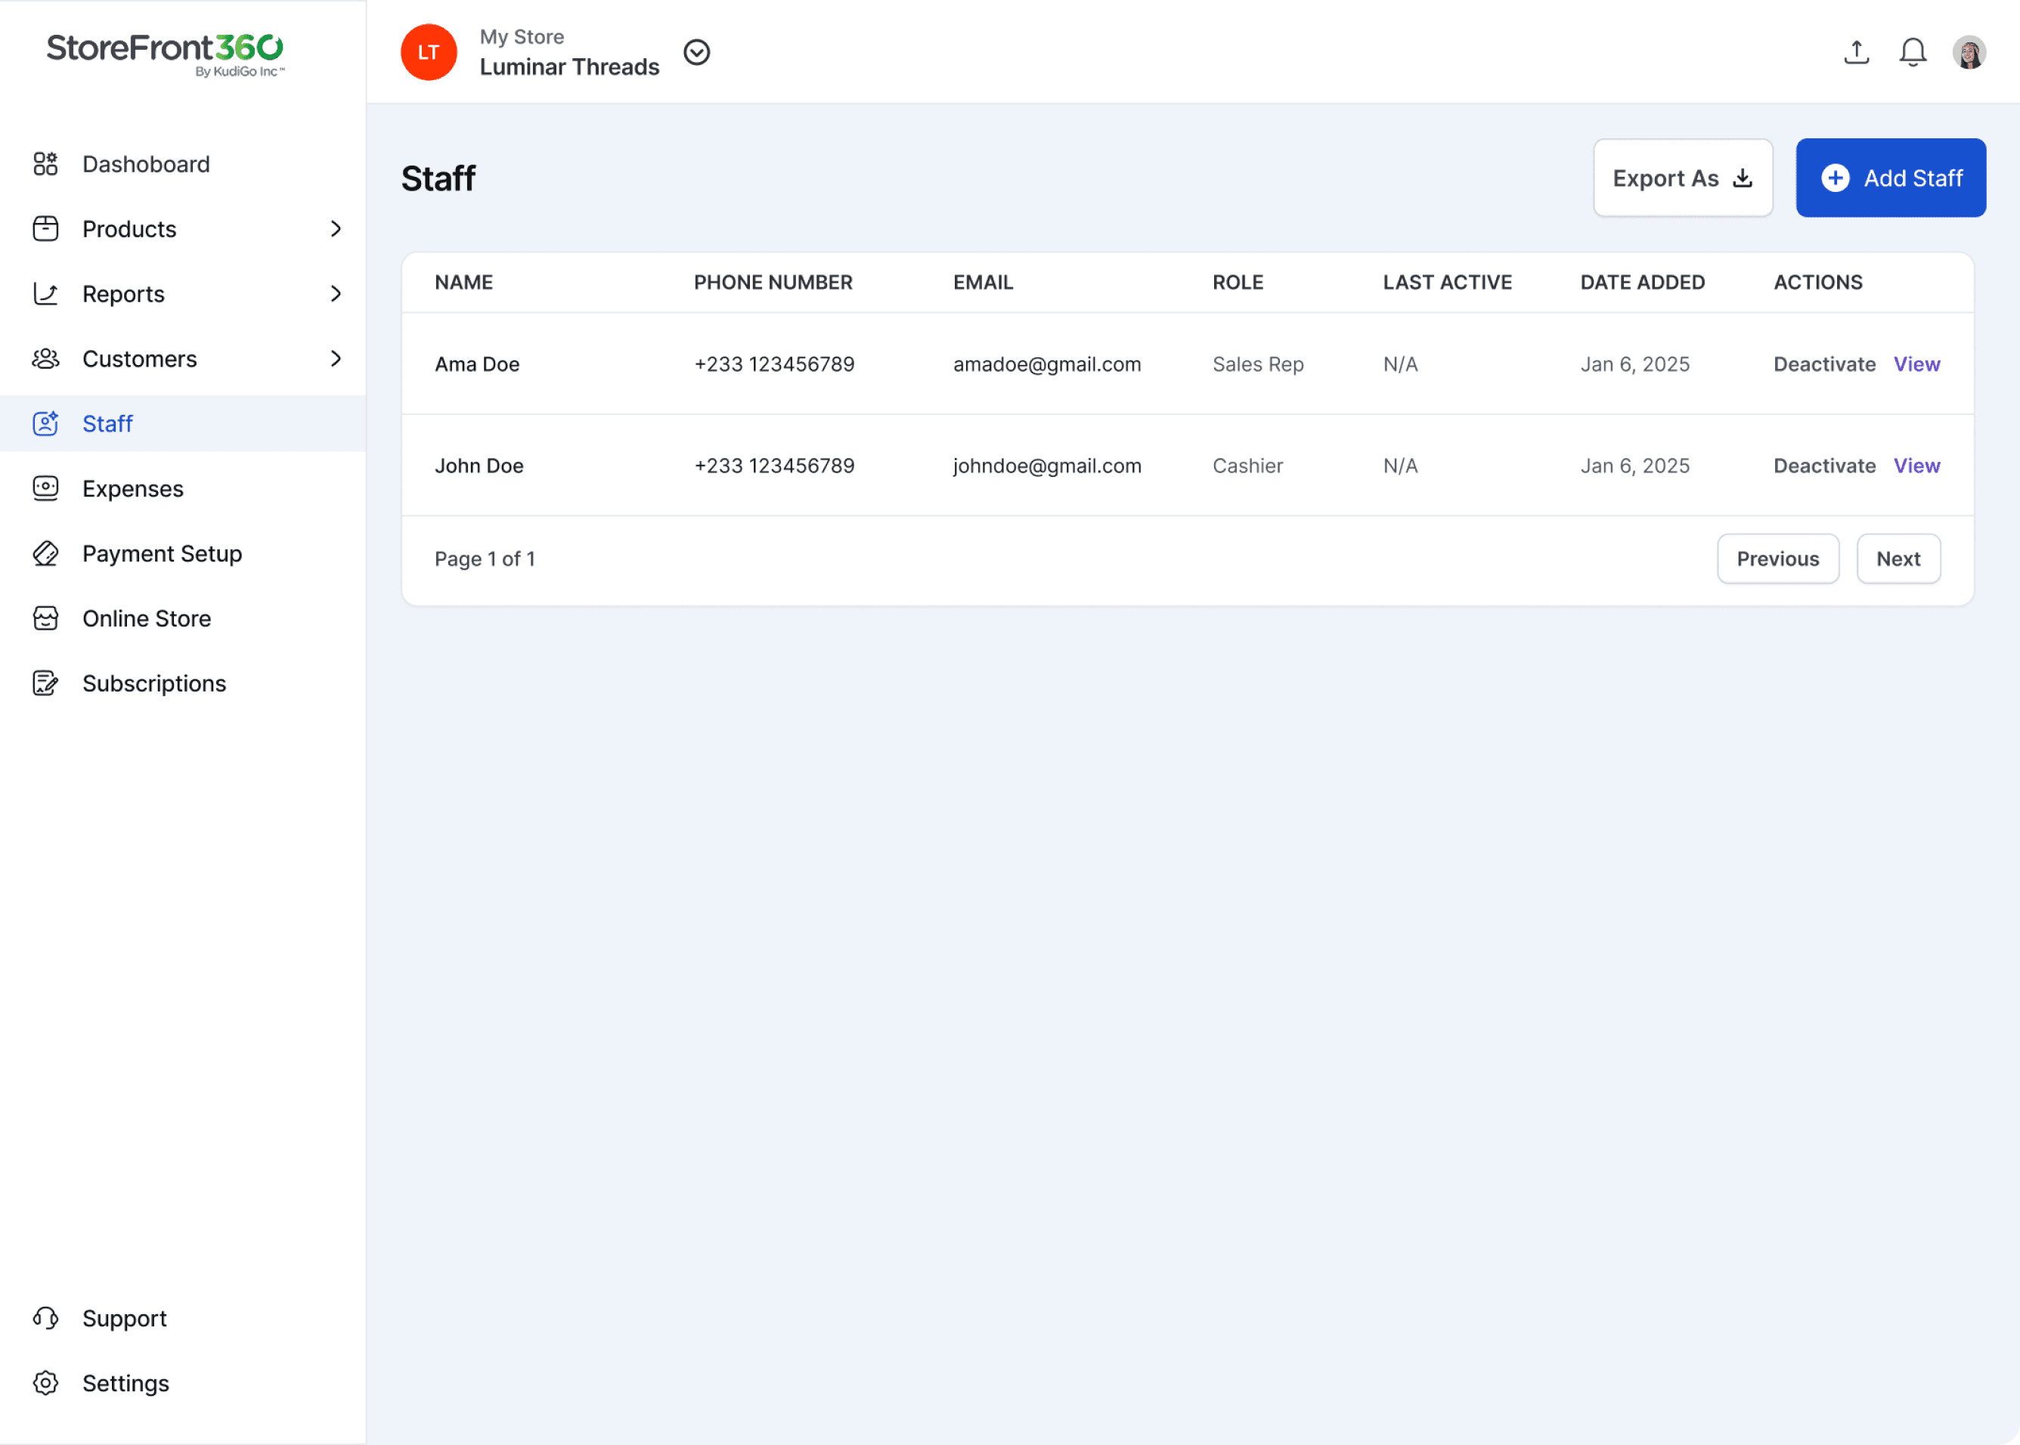Open the Export As dropdown
Screen dimensions: 2020x1445
click(x=1682, y=178)
